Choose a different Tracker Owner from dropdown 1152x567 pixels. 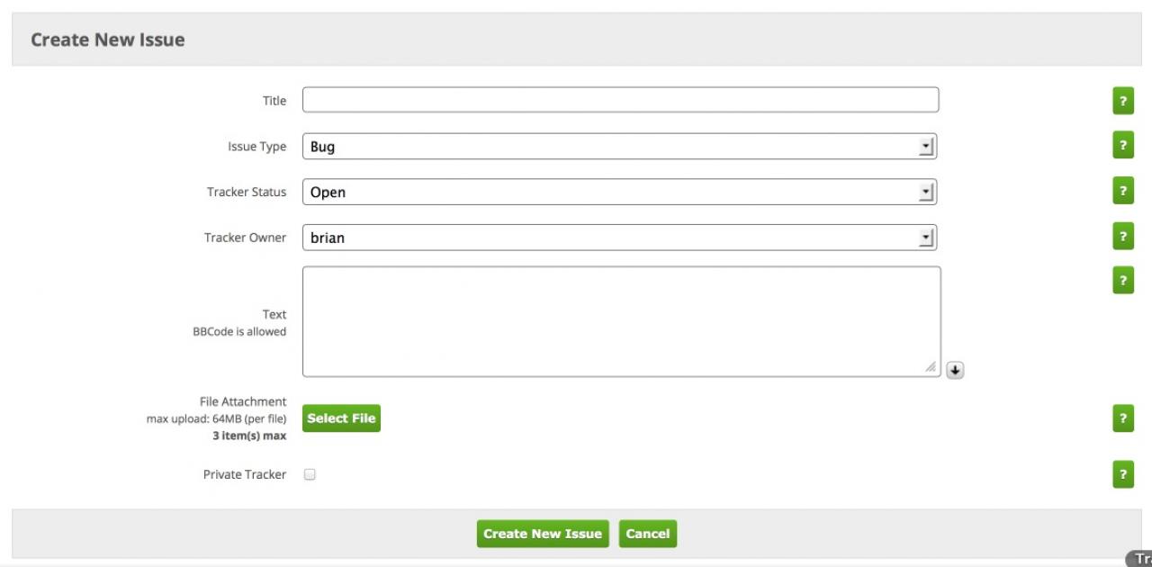click(x=619, y=238)
